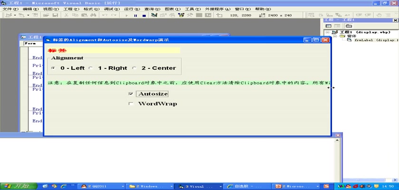Select the "0 - Left" alignment option

[53, 68]
